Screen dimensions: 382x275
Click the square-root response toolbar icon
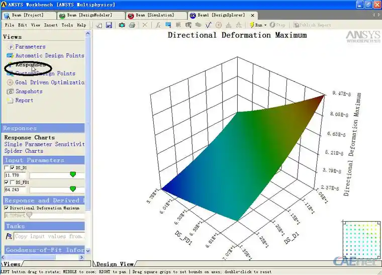(x=209, y=25)
